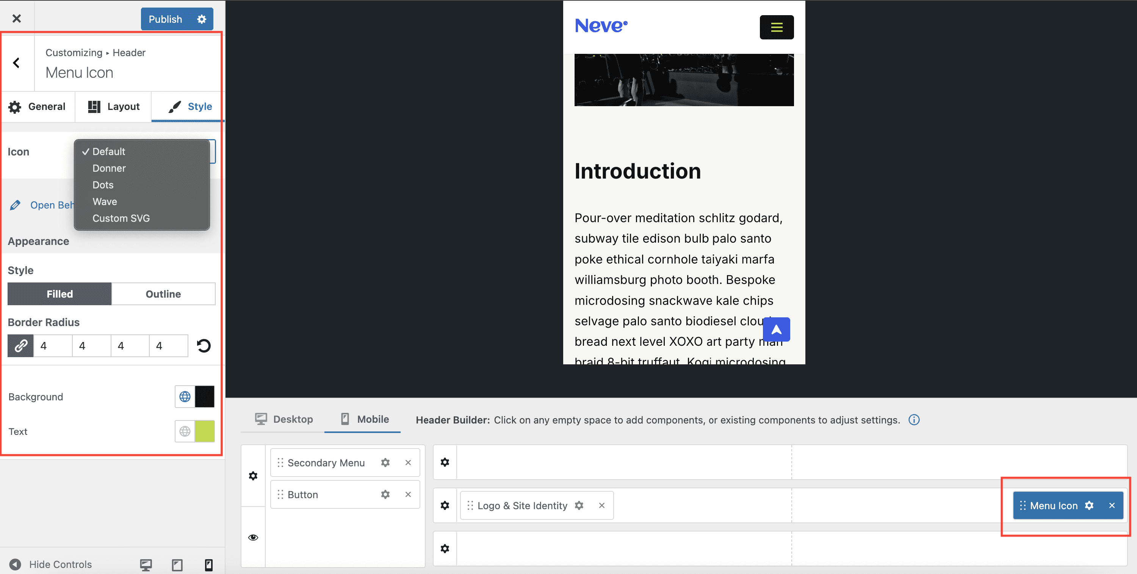Open hamburger menu in site preview
The image size is (1137, 574).
(x=777, y=27)
